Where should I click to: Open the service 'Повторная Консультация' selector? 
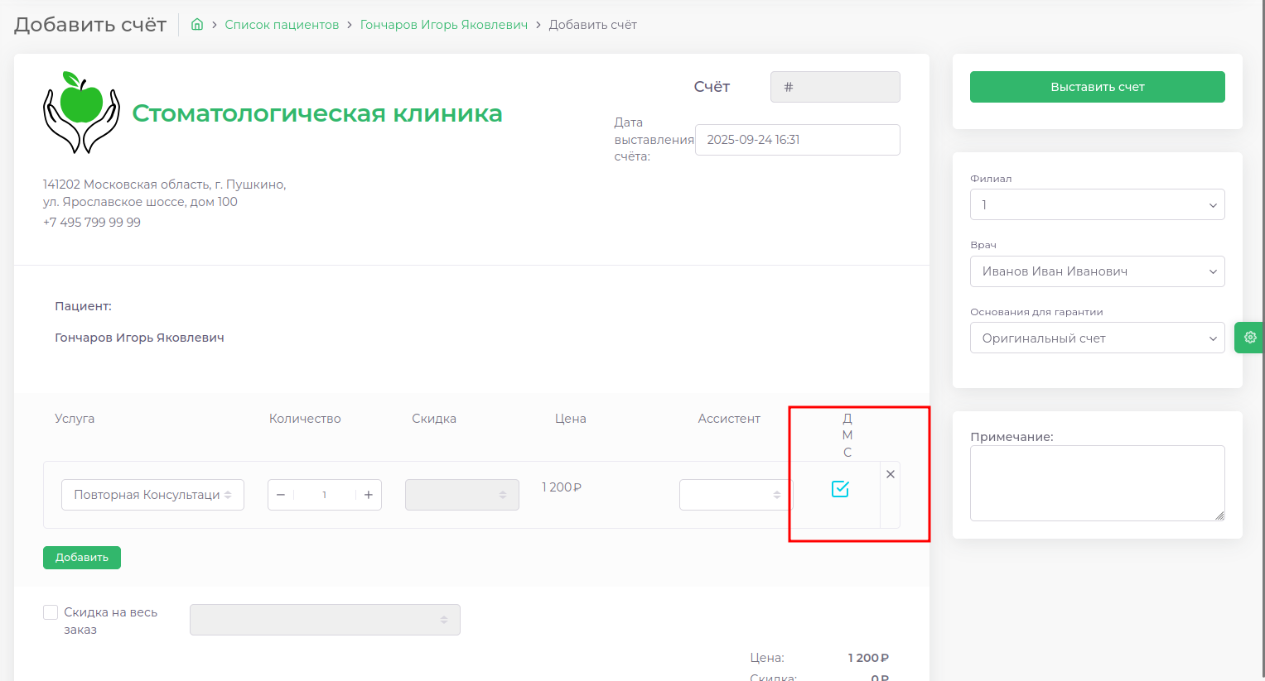152,495
